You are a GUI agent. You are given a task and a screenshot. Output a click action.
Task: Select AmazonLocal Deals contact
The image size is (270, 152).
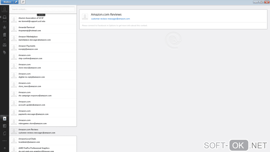pos(43,140)
